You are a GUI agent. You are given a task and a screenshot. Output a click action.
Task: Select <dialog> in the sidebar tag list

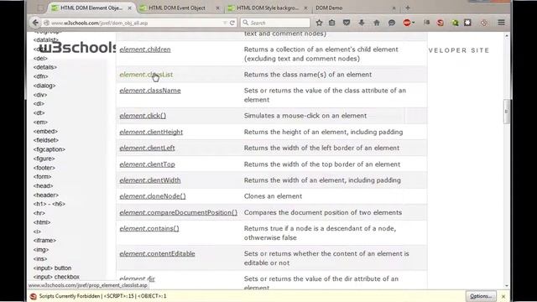pos(44,86)
